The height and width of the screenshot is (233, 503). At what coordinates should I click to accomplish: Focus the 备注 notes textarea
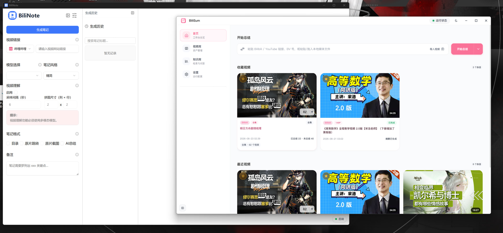[x=42, y=168]
